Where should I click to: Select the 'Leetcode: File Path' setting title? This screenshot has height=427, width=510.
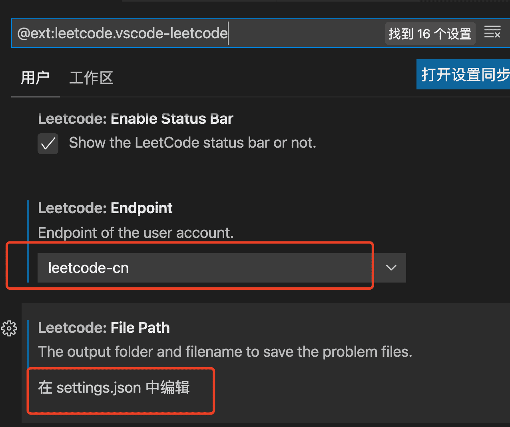pos(104,328)
